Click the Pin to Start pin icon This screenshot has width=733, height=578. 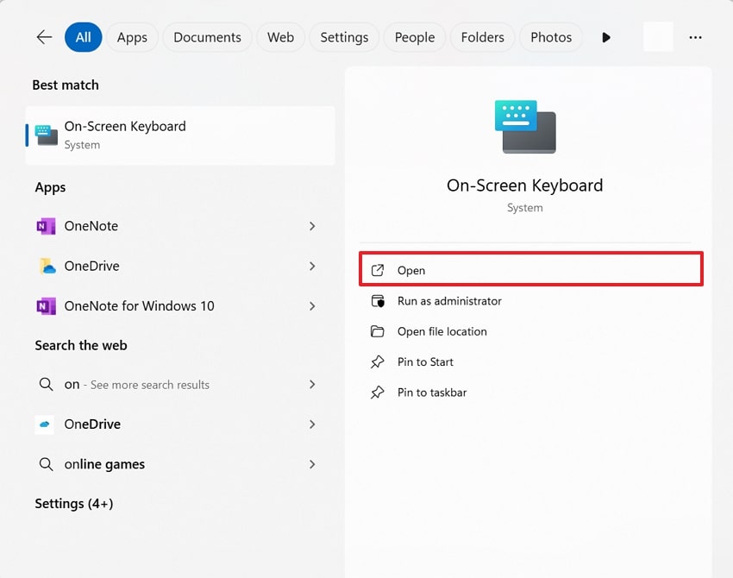click(x=377, y=362)
